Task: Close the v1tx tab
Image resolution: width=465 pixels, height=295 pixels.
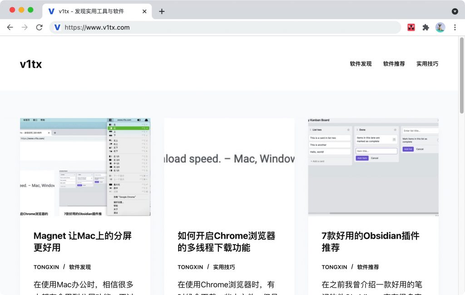Action: click(144, 11)
